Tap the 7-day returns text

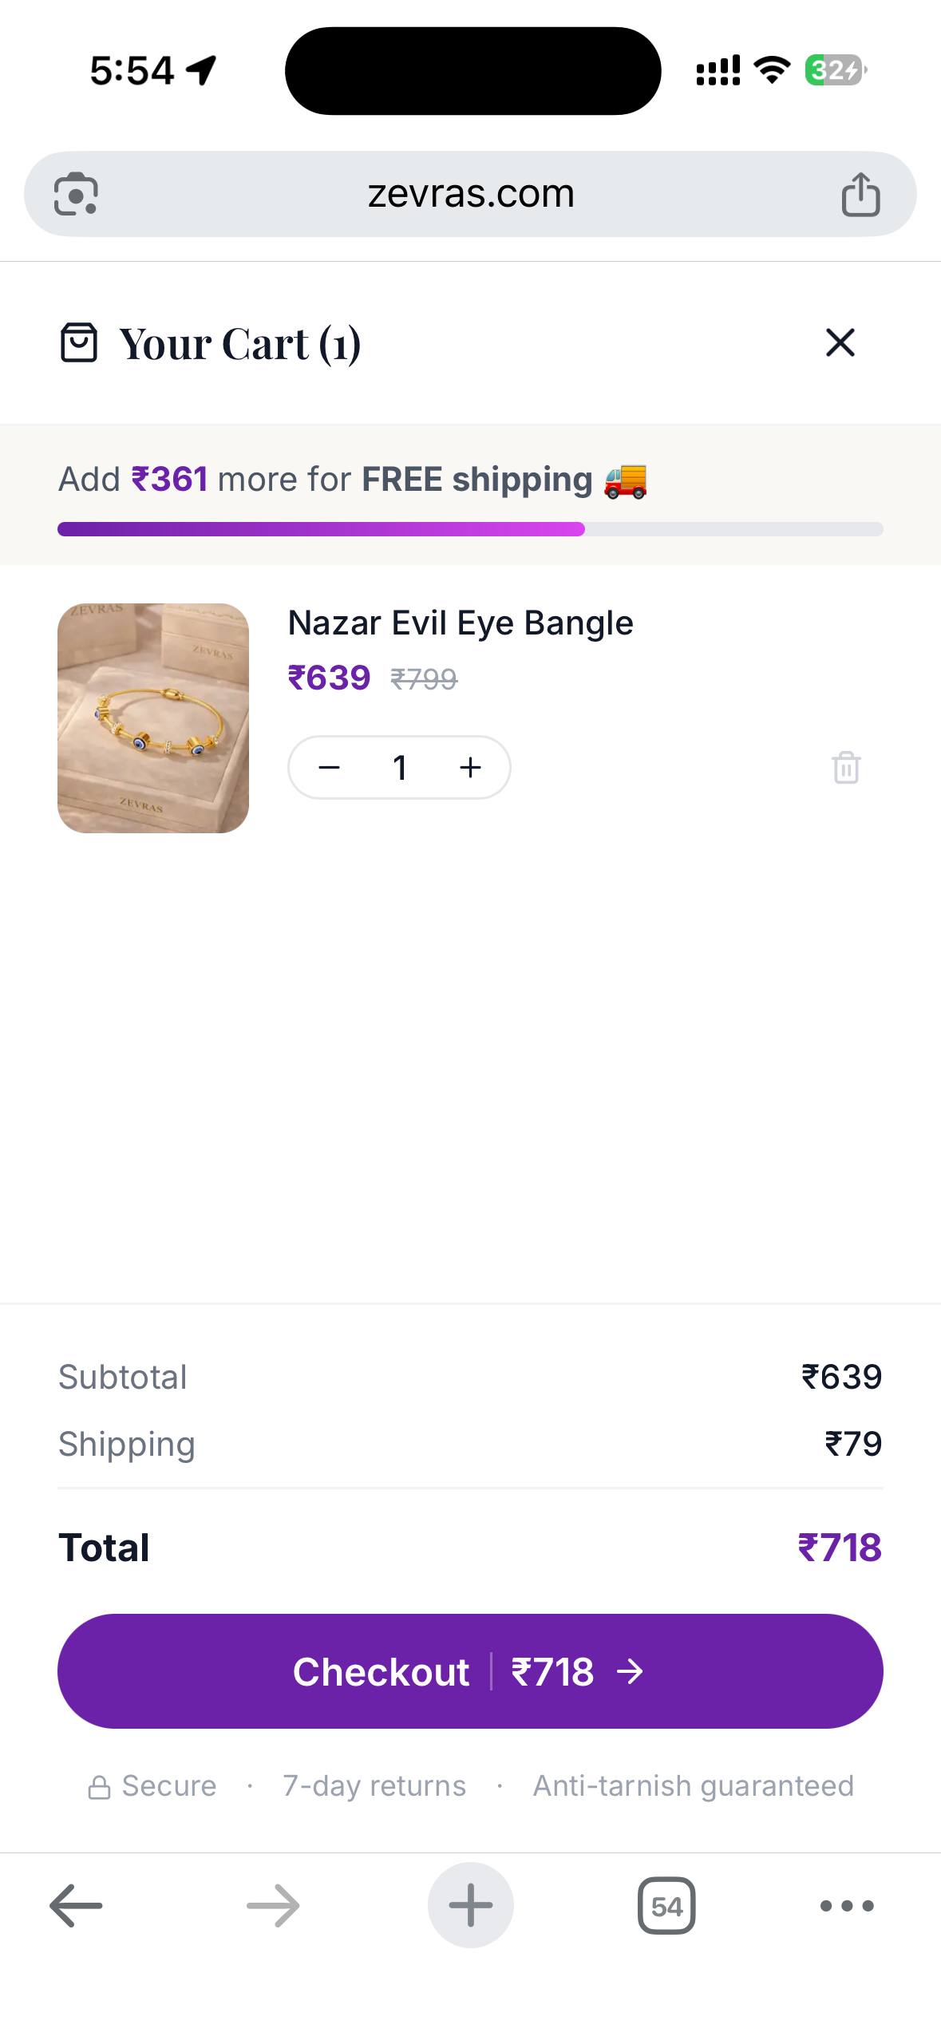click(x=374, y=1785)
